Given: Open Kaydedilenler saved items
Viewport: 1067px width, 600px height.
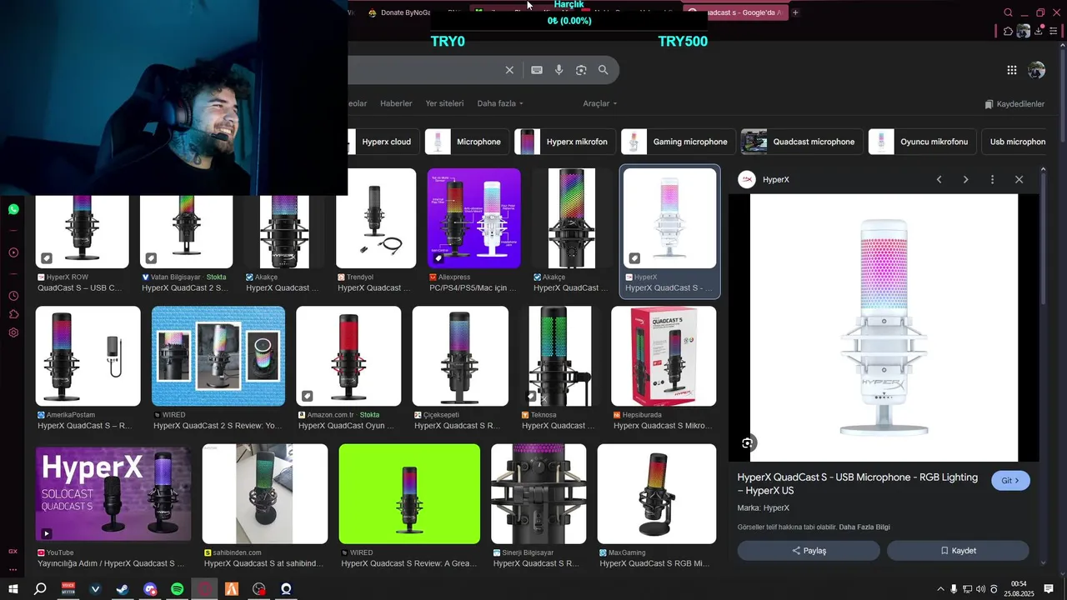Looking at the screenshot, I should (x=1014, y=104).
